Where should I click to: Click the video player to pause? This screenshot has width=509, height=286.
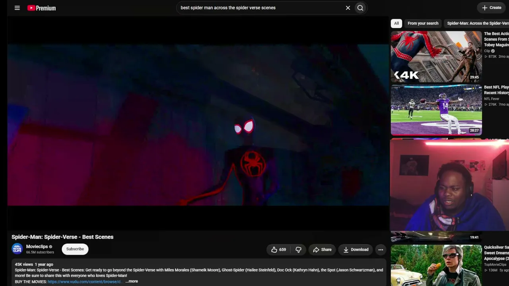tap(198, 123)
